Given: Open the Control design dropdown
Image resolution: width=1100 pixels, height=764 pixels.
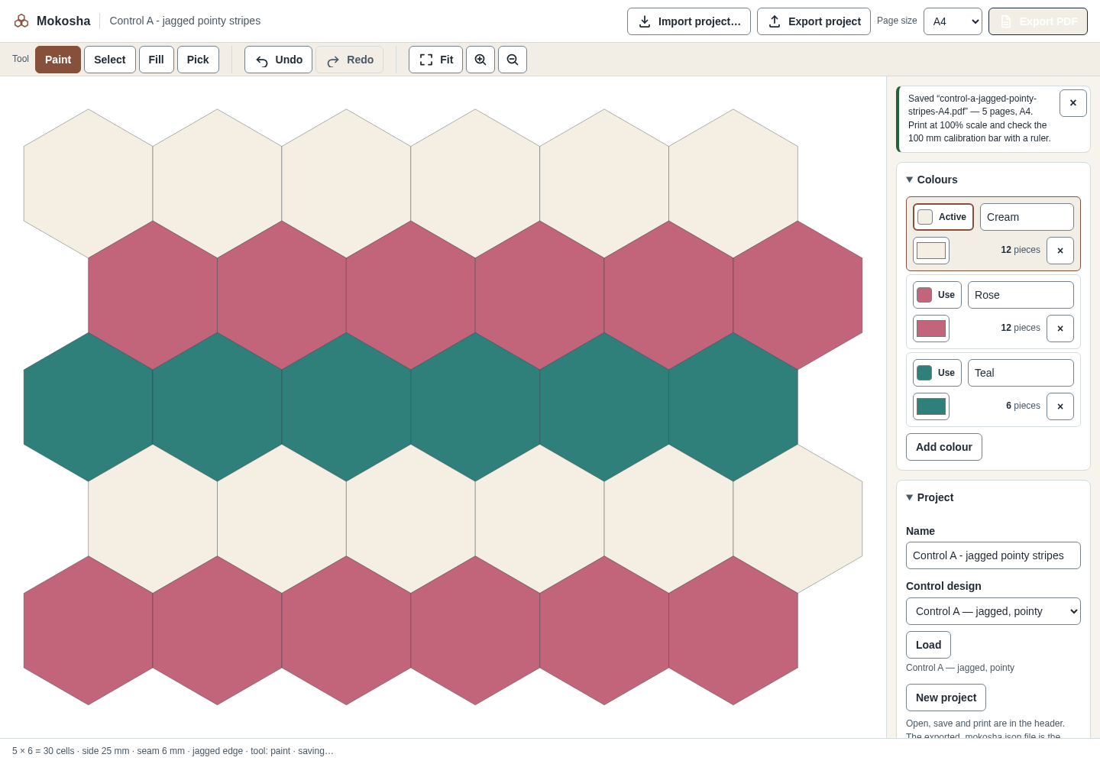Looking at the screenshot, I should (993, 611).
